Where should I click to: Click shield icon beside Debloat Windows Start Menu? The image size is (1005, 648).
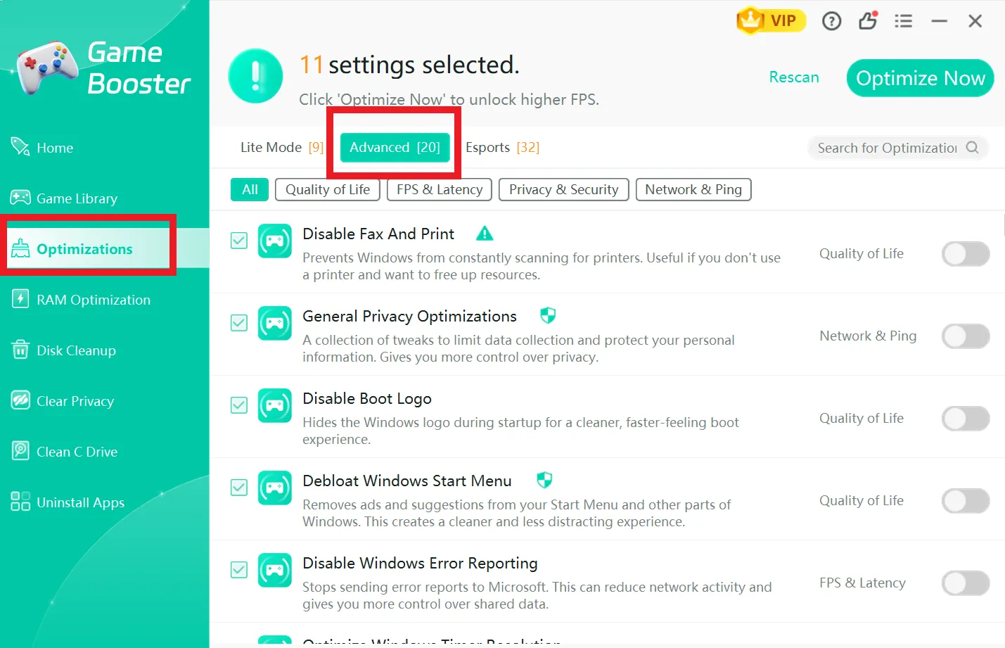[544, 480]
